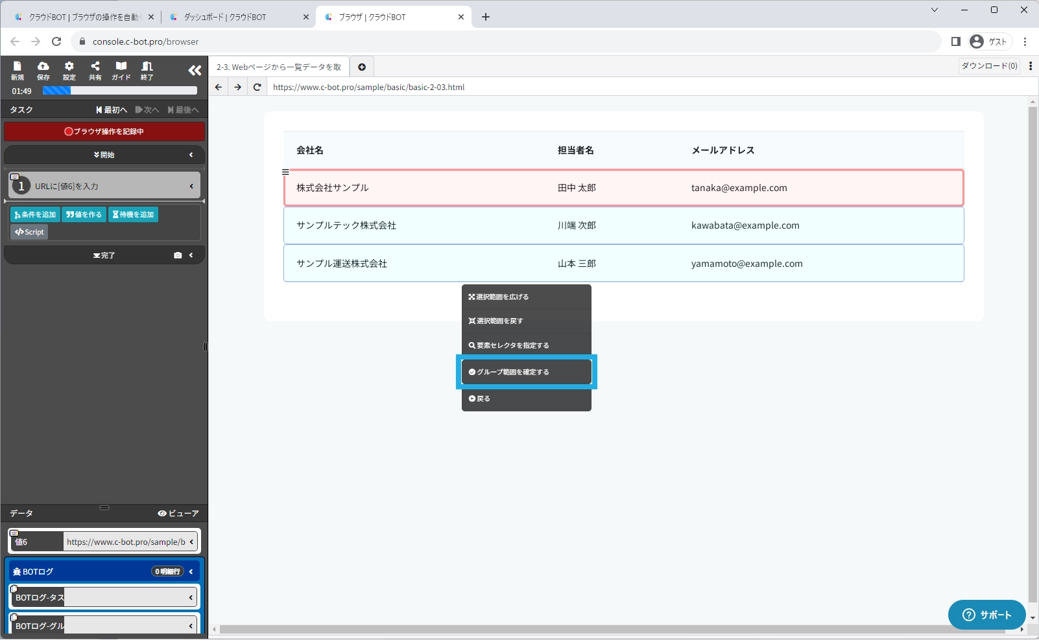Choose 選択範囲を広げる menu option
The height and width of the screenshot is (640, 1039).
tap(526, 297)
